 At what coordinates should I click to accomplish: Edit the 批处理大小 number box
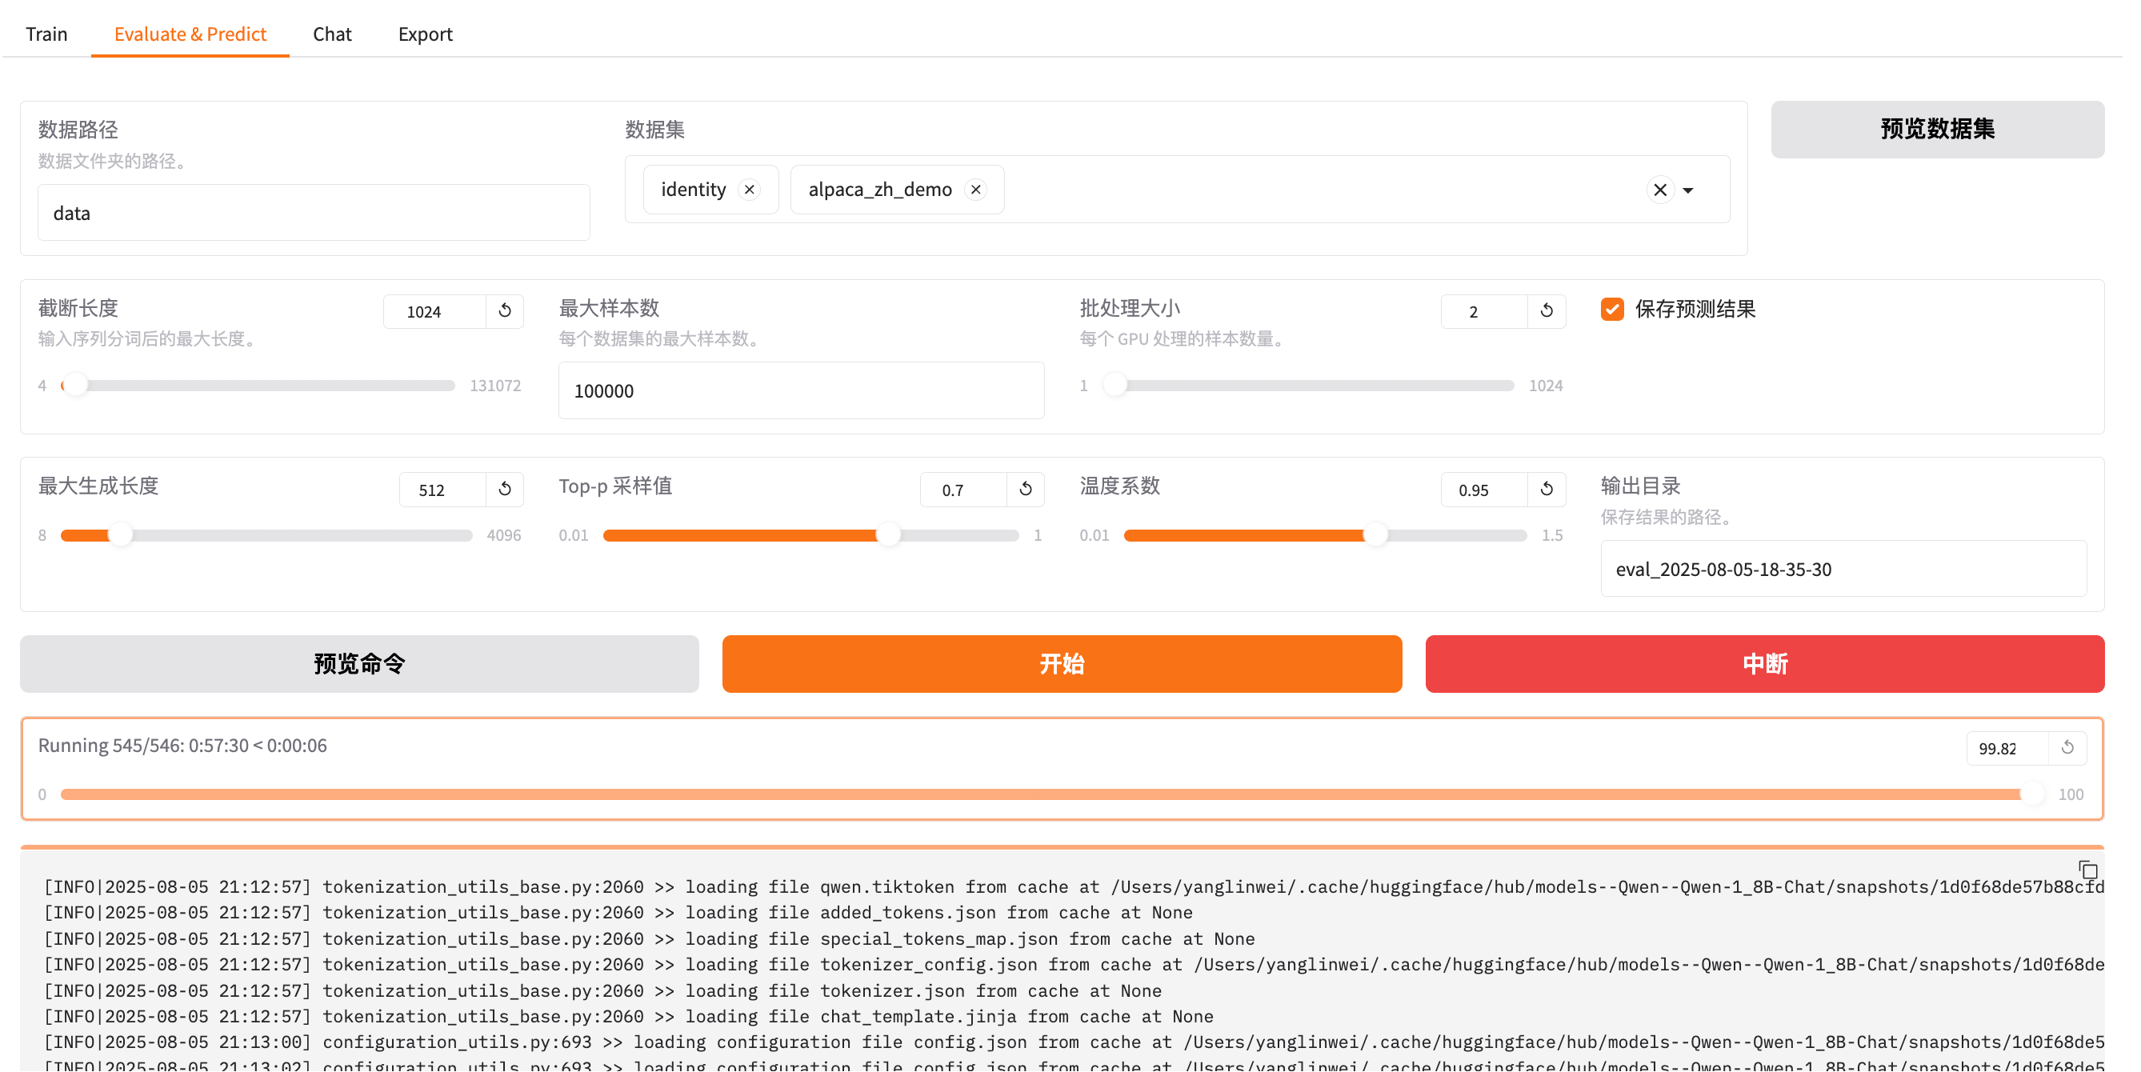[1484, 312]
